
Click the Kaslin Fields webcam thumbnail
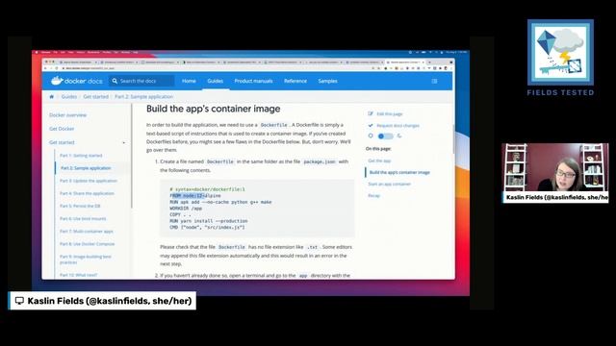(555, 173)
